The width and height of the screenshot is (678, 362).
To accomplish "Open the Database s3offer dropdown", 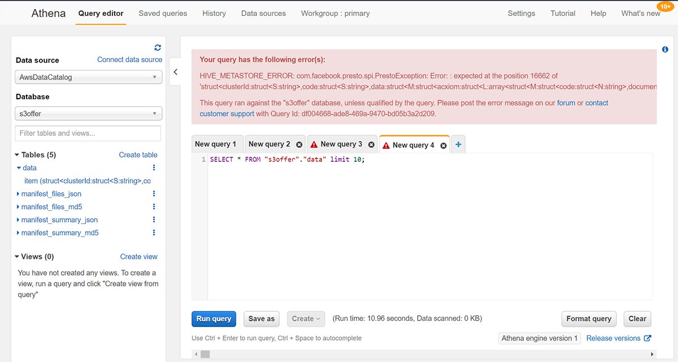I will pos(89,114).
